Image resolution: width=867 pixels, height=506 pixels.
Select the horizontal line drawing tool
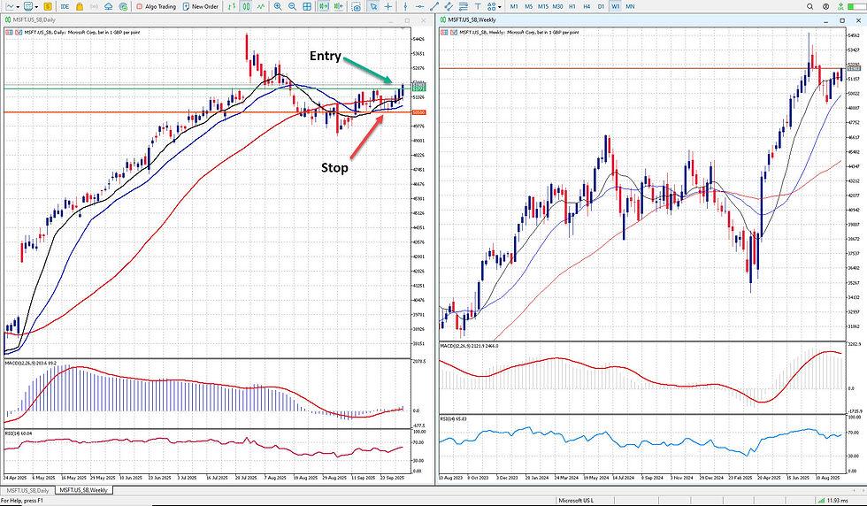click(419, 7)
